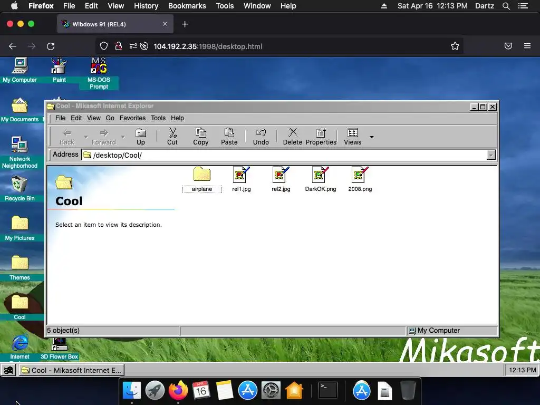The image size is (540, 405).
Task: Open Firefox hamburger menu
Action: (x=527, y=46)
